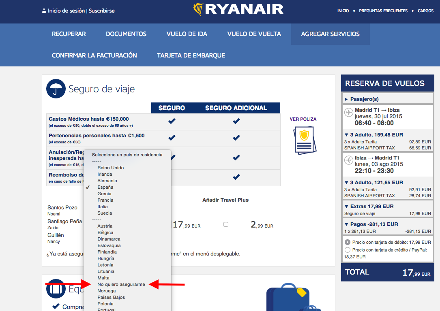Image resolution: width=440 pixels, height=311 pixels.
Task: Click the Ryanair harp logo
Action: [x=198, y=9]
